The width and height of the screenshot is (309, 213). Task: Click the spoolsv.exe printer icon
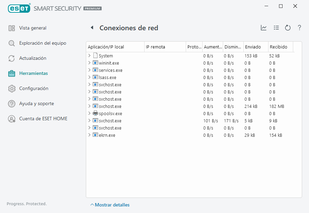[x=95, y=113]
